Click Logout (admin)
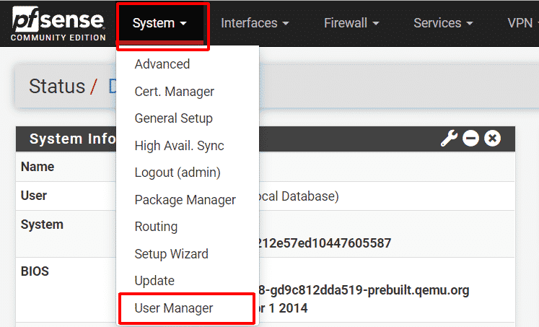Viewport: 539px width, 327px height. [x=178, y=173]
